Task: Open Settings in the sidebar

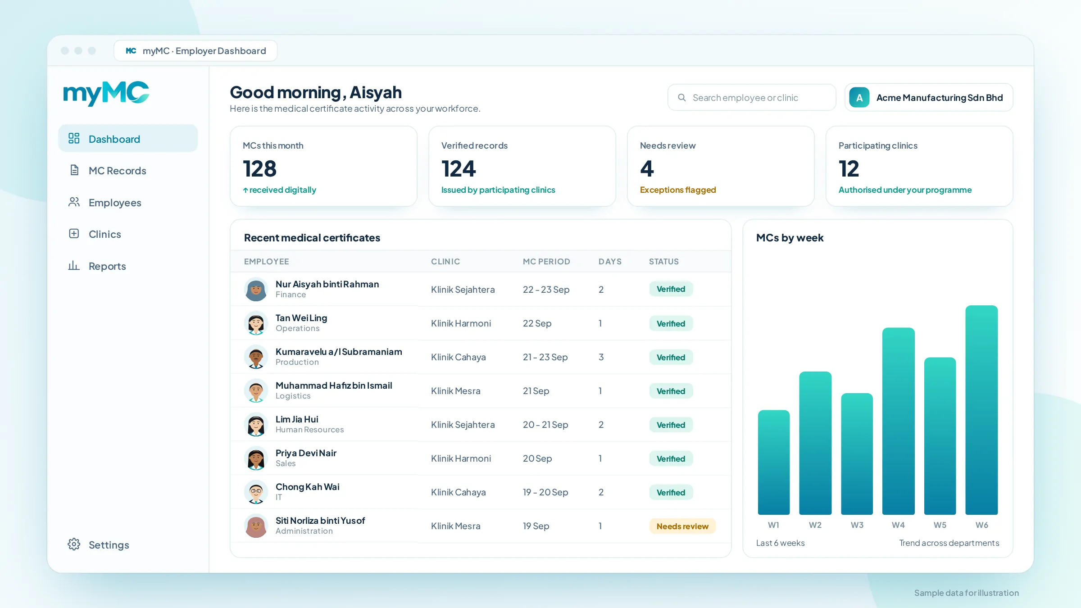Action: coord(128,544)
